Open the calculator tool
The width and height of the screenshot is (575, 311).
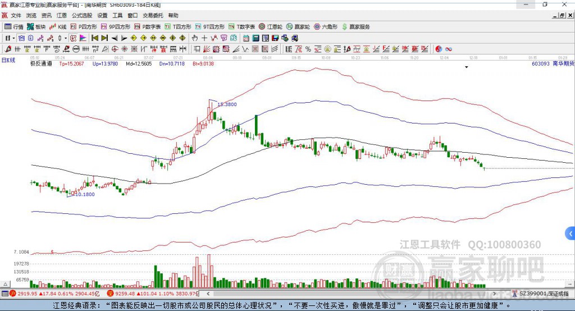point(255,38)
